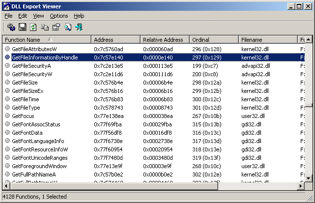Click the Find magnifier toolbar icon

click(67, 27)
